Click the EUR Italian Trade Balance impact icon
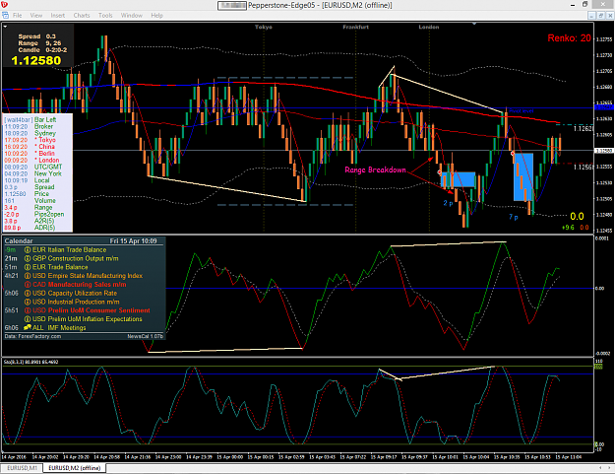This screenshot has height=474, width=615. point(28,249)
